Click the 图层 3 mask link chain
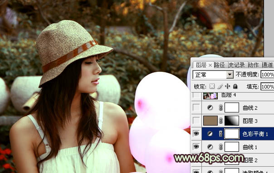Image resolution: width=274 pixels, height=173 pixels. (x=221, y=121)
